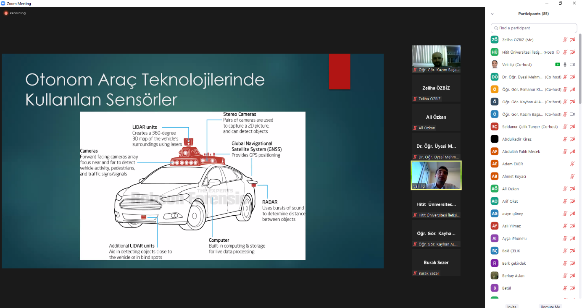
Task: Collapse the Participants panel chevron
Action: coord(492,14)
